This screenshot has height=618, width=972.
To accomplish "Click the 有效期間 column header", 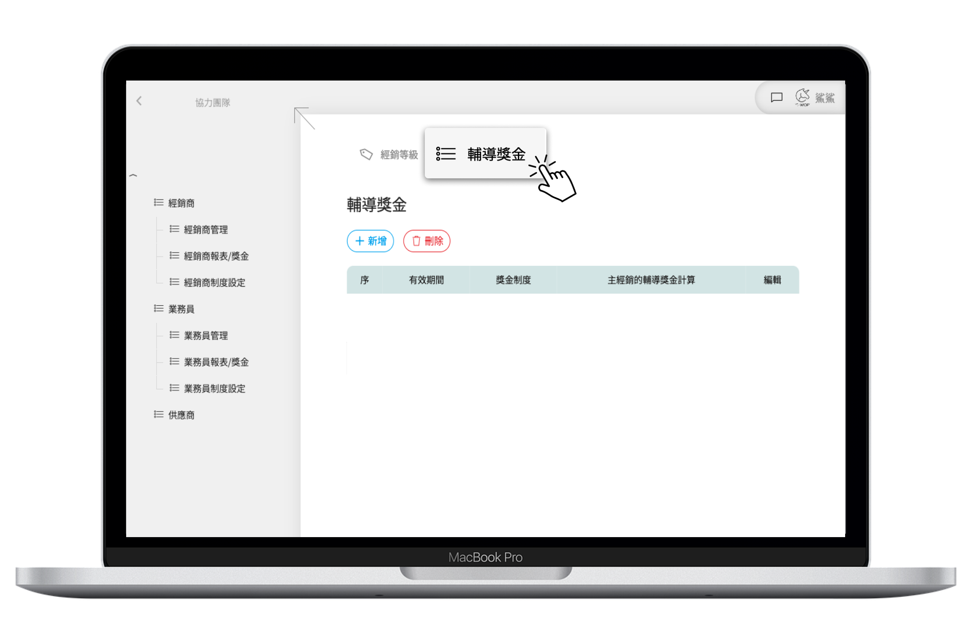I will (x=426, y=280).
